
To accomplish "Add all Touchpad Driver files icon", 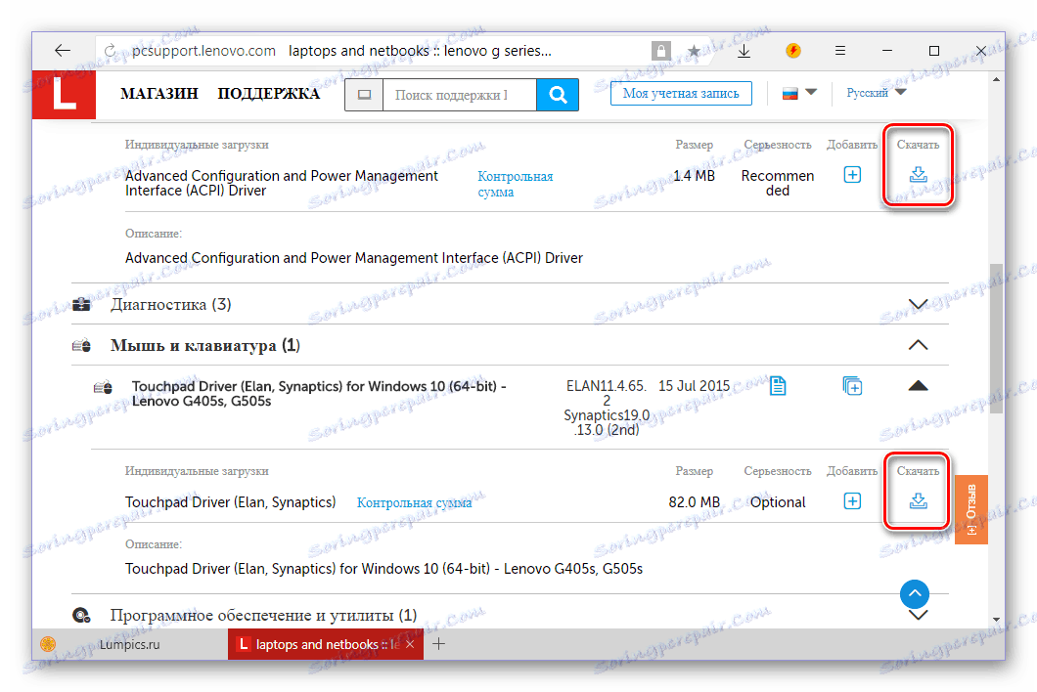I will [852, 386].
